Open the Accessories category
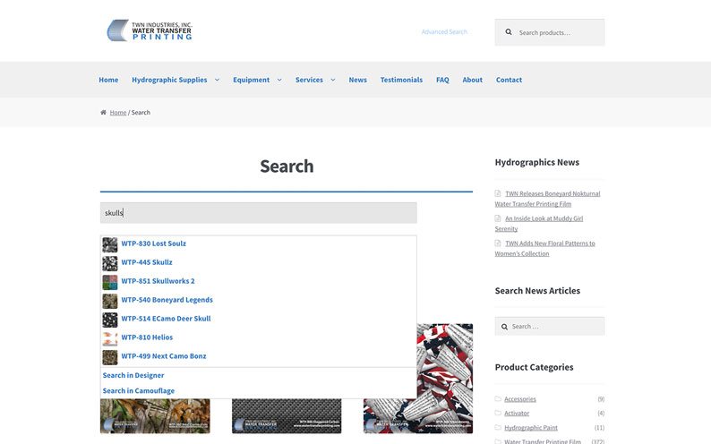 click(520, 399)
